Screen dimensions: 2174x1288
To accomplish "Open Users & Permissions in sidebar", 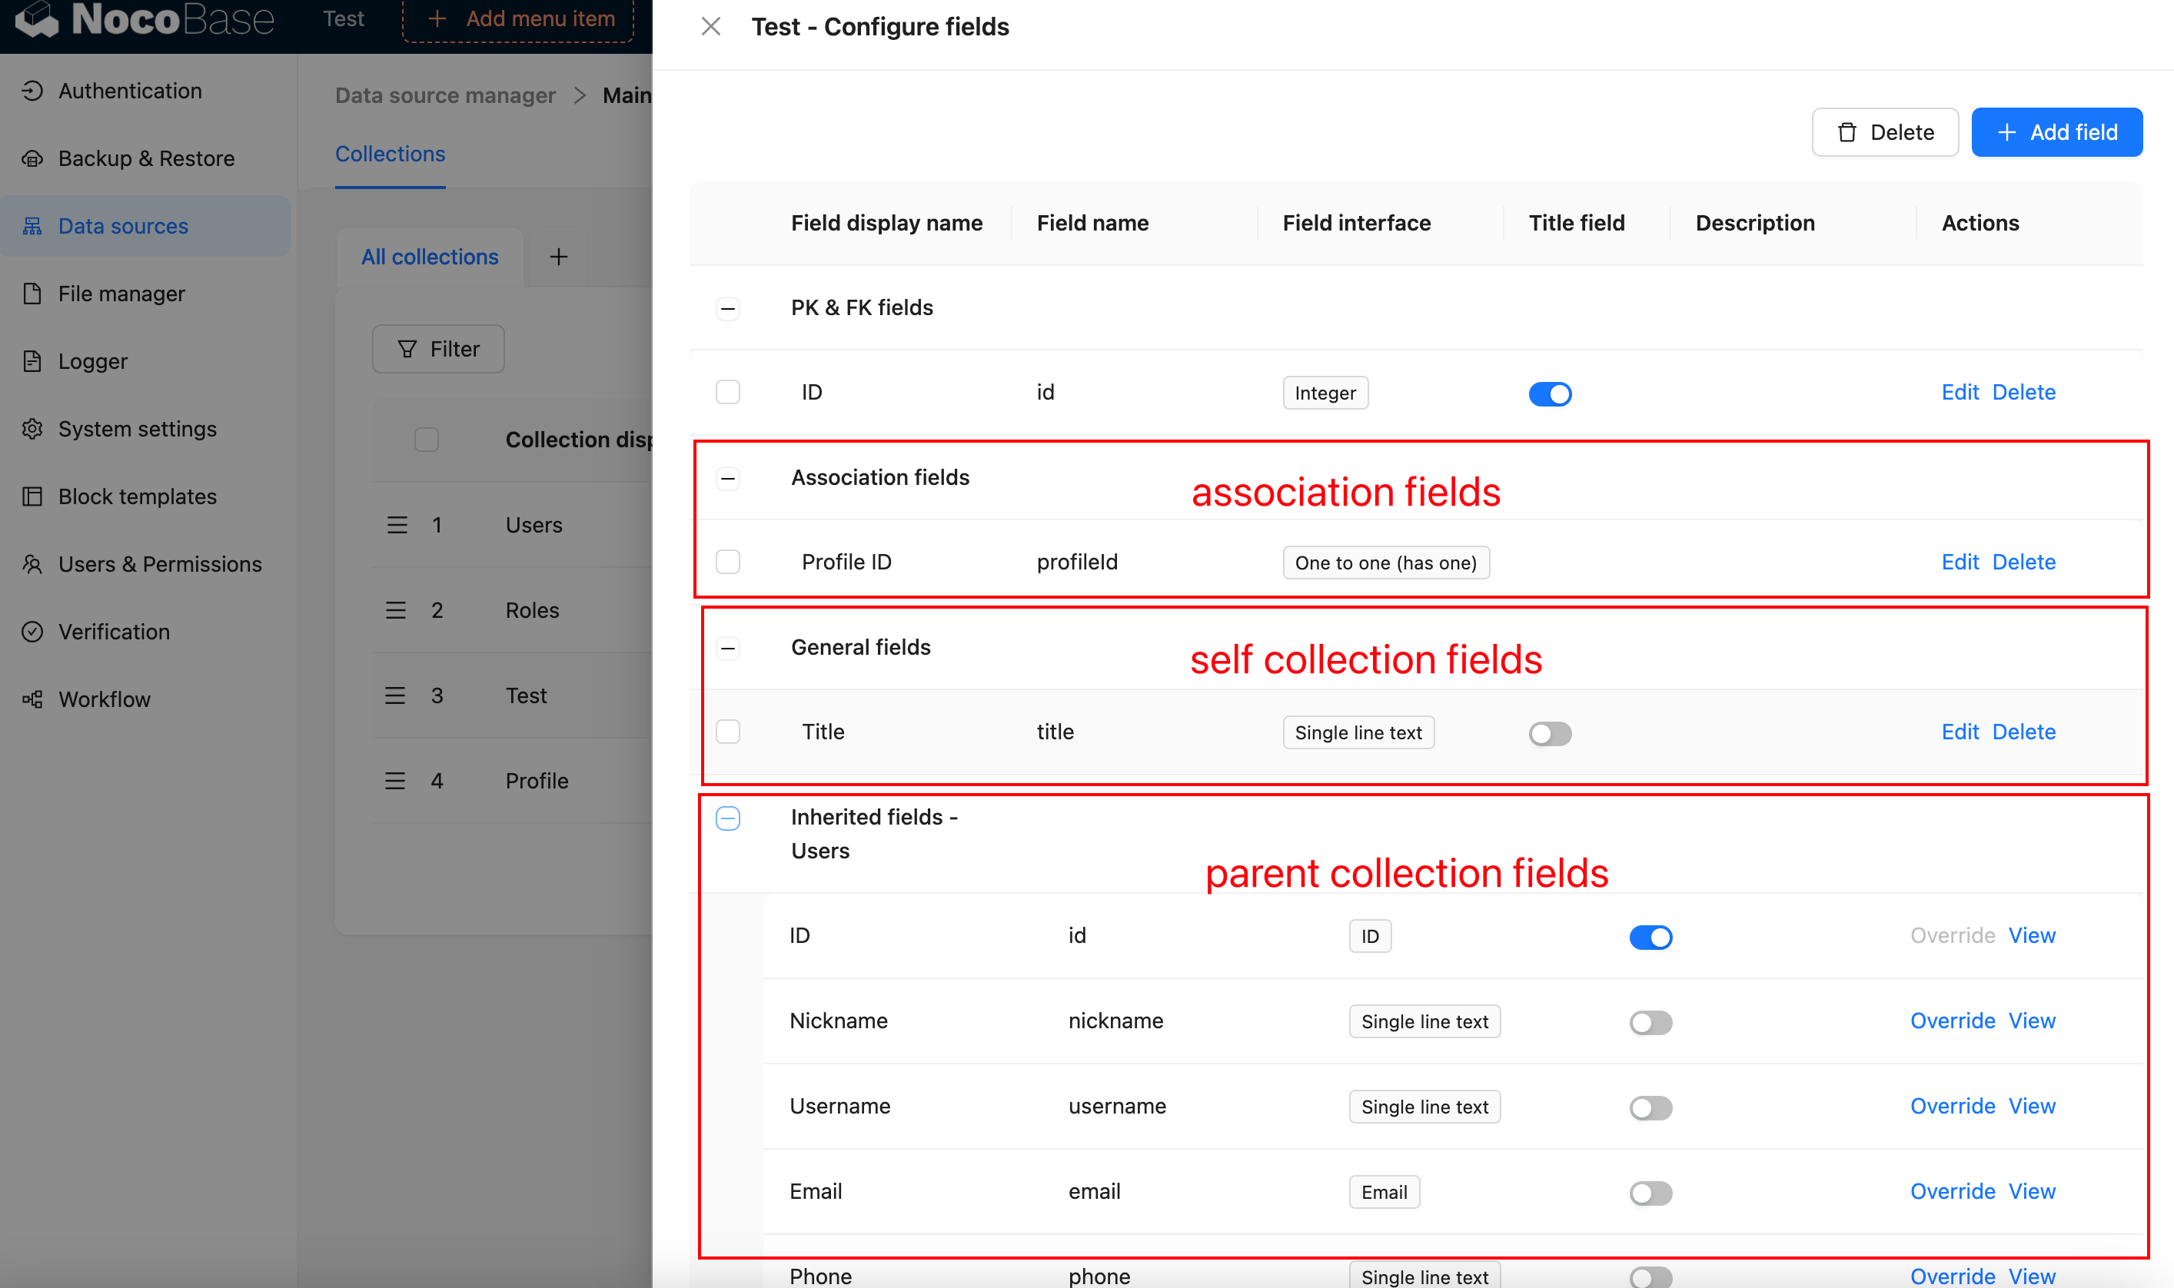I will click(145, 564).
